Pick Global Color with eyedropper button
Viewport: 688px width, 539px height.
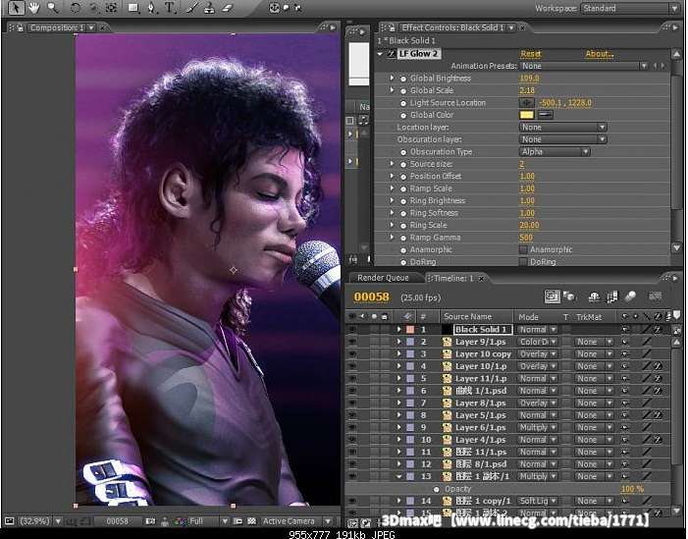tap(545, 115)
